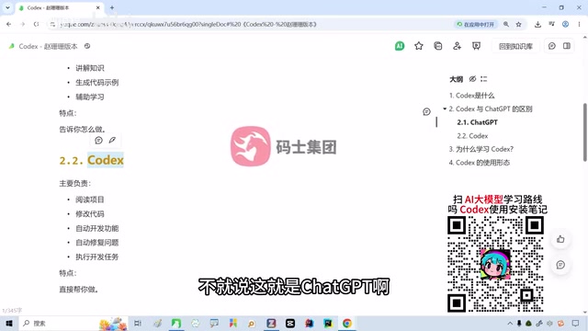Click the bullet text '执行开发任务'
Image resolution: width=588 pixels, height=331 pixels.
click(x=97, y=257)
